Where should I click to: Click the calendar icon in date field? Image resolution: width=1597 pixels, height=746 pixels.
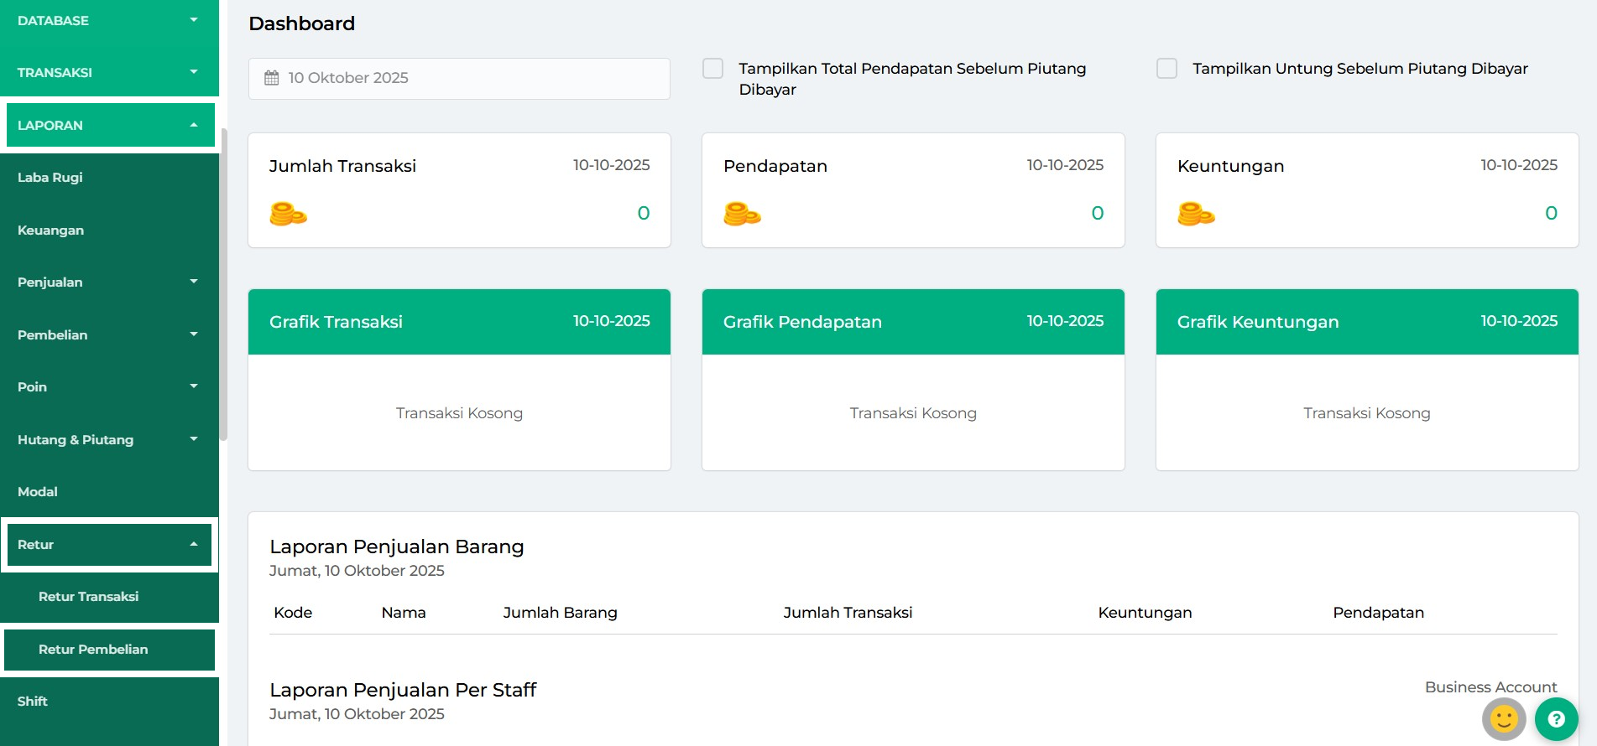click(272, 78)
